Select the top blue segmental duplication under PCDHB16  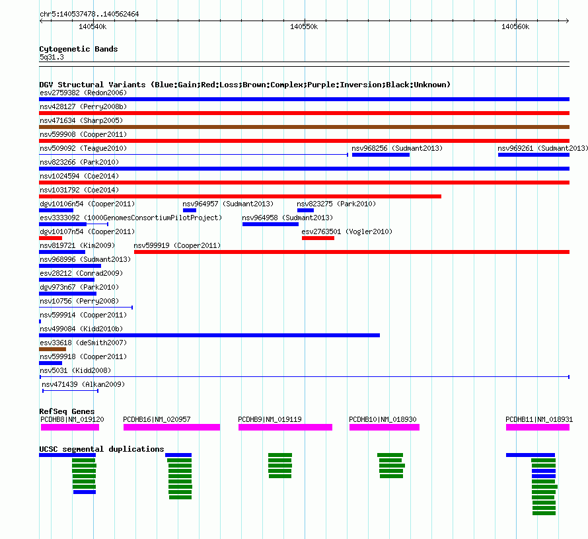(178, 455)
